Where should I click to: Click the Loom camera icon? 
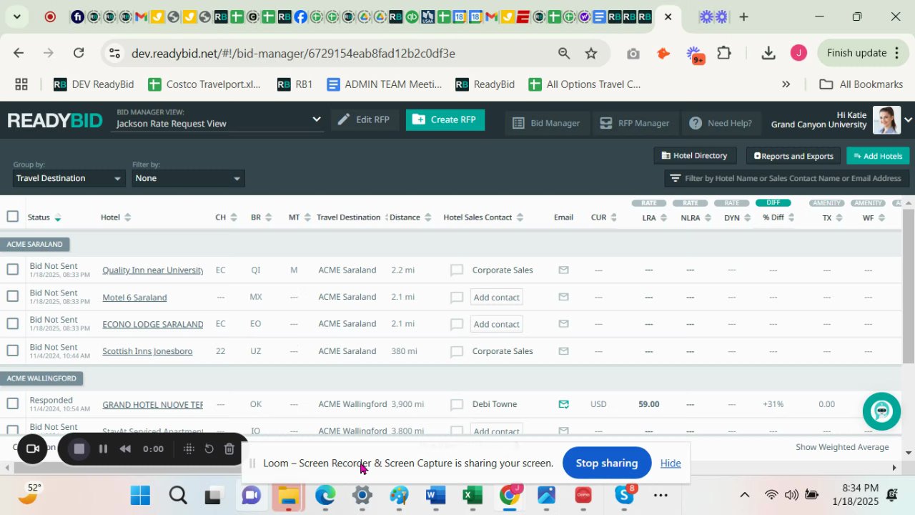[32, 449]
